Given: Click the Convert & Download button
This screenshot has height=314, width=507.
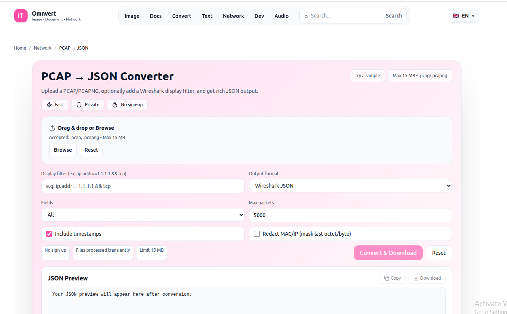Looking at the screenshot, I should pyautogui.click(x=388, y=253).
